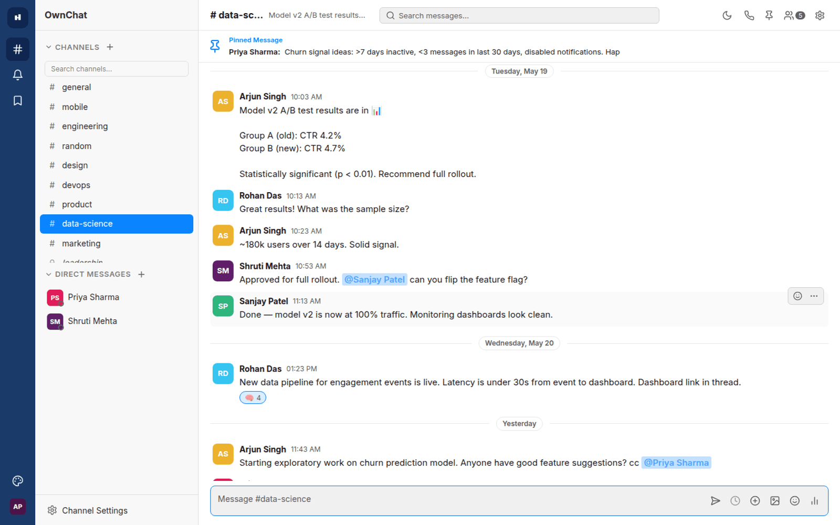Open the mobile channel

pyautogui.click(x=117, y=107)
